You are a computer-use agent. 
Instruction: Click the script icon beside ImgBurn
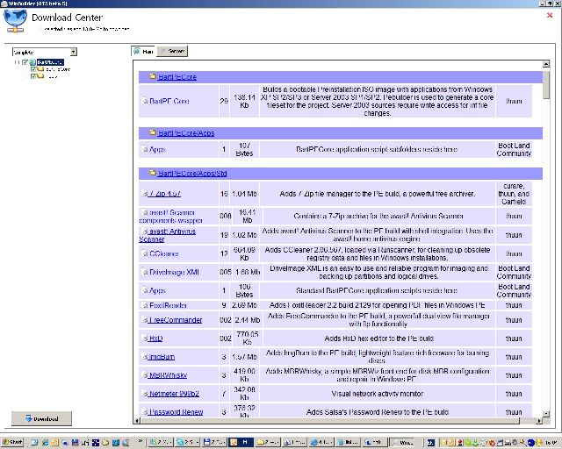145,357
